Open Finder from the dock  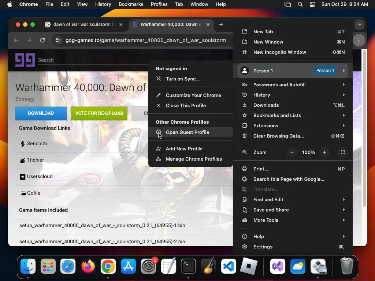(28, 266)
